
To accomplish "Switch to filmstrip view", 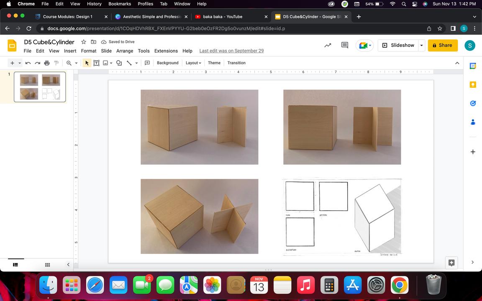I will 15,265.
